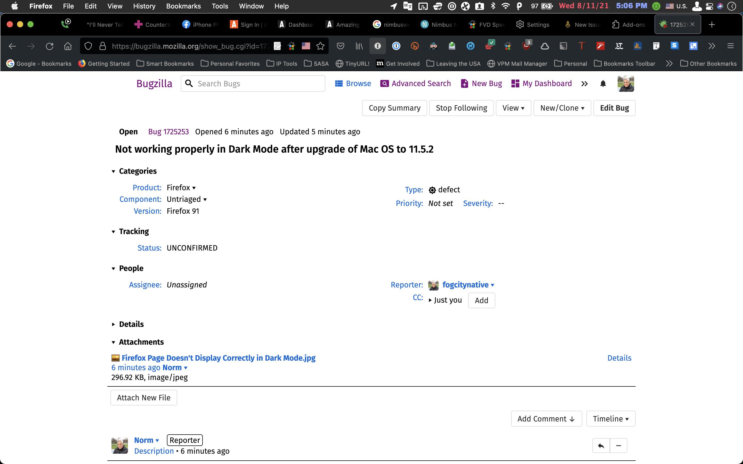Show more toolbar extensions overflow chevron
The image size is (743, 464).
point(712,46)
